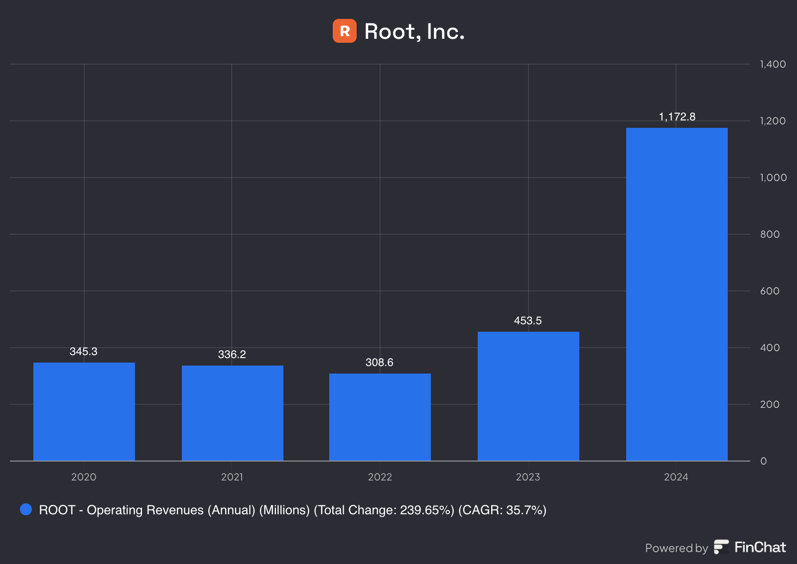Click the 2023 x-axis label
The height and width of the screenshot is (564, 797).
click(x=528, y=477)
